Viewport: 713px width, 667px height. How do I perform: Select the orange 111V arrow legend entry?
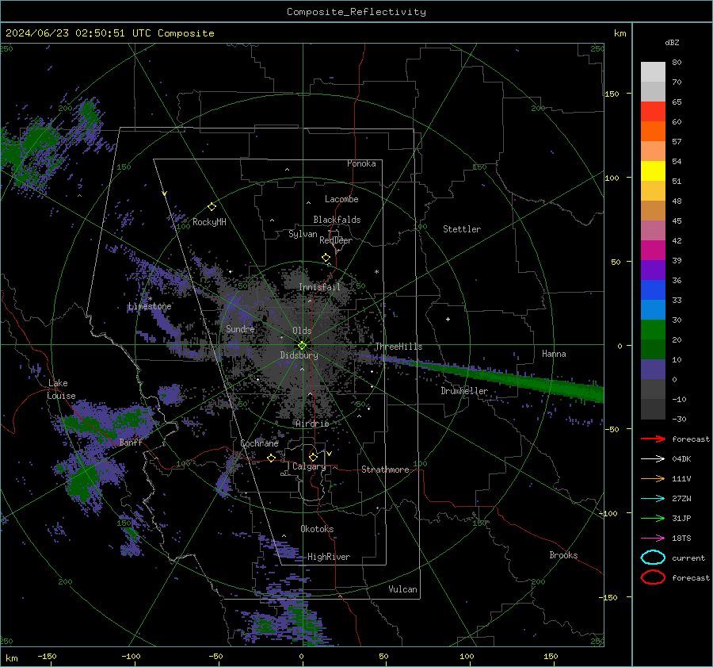[x=653, y=478]
